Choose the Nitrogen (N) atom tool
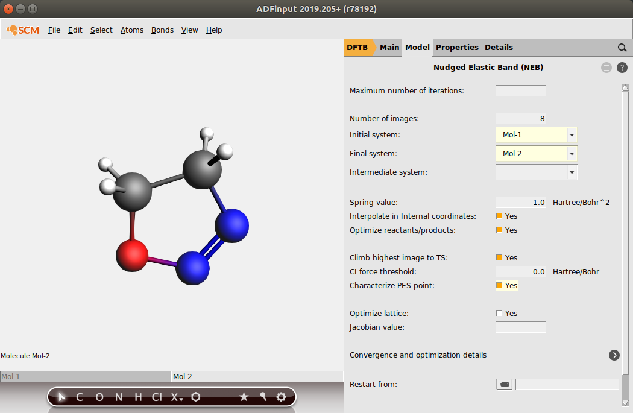The image size is (633, 413). coord(119,397)
